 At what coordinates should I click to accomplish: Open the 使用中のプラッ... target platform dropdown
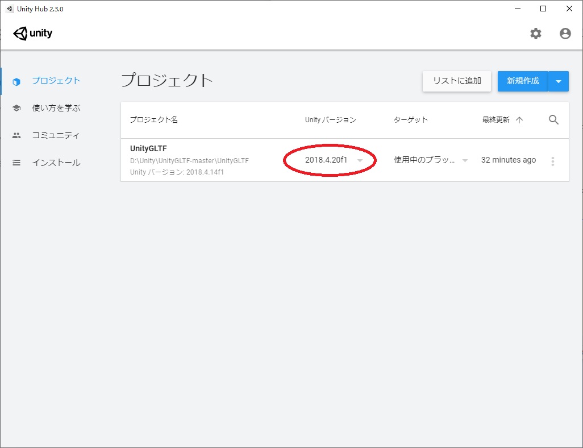[x=431, y=160]
